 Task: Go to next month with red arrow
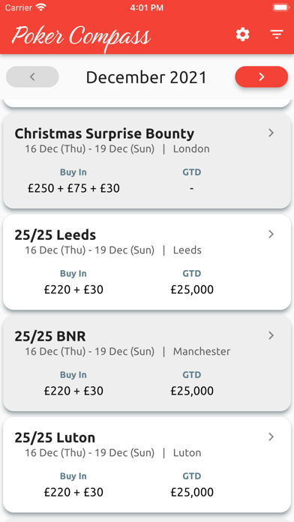(261, 77)
